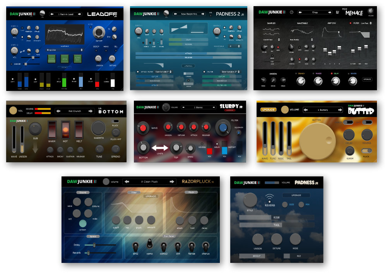This screenshot has height=273, width=387.
Task: Adjust the Delay slider in Razorpluck's Space panel
Action: point(100,245)
